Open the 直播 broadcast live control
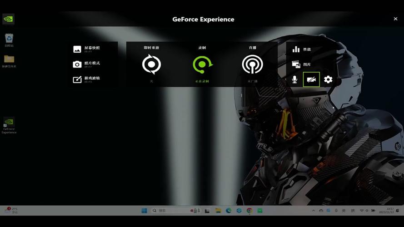This screenshot has width=404, height=227. pos(253,64)
